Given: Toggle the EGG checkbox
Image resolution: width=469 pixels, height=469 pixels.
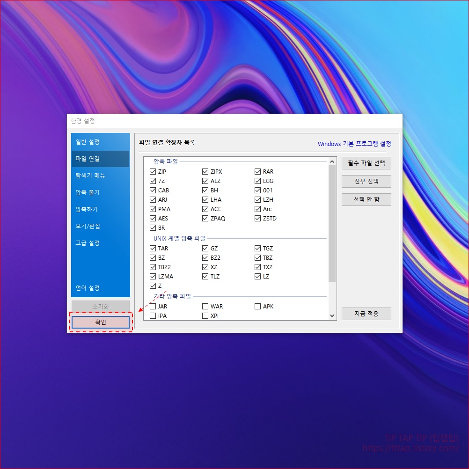Looking at the screenshot, I should 257,181.
